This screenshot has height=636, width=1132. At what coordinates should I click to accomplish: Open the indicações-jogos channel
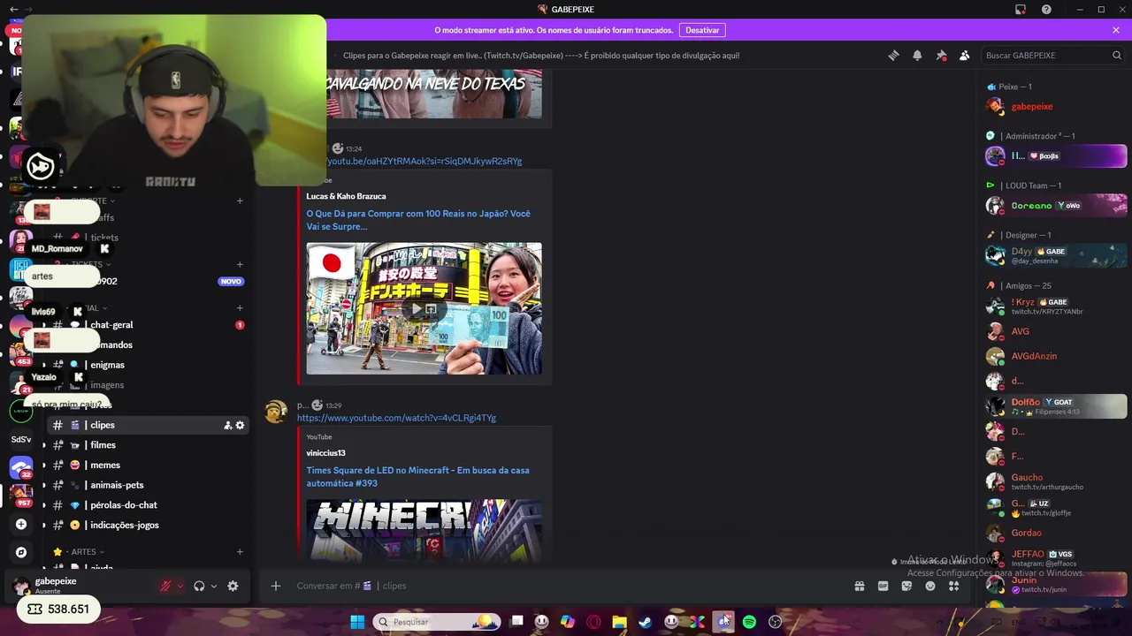pos(146,525)
